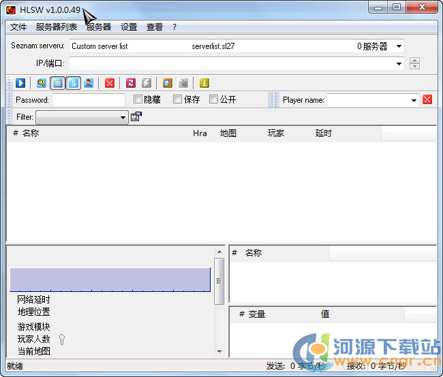The height and width of the screenshot is (377, 443).
Task: Open the 设置 menu
Action: [x=129, y=27]
